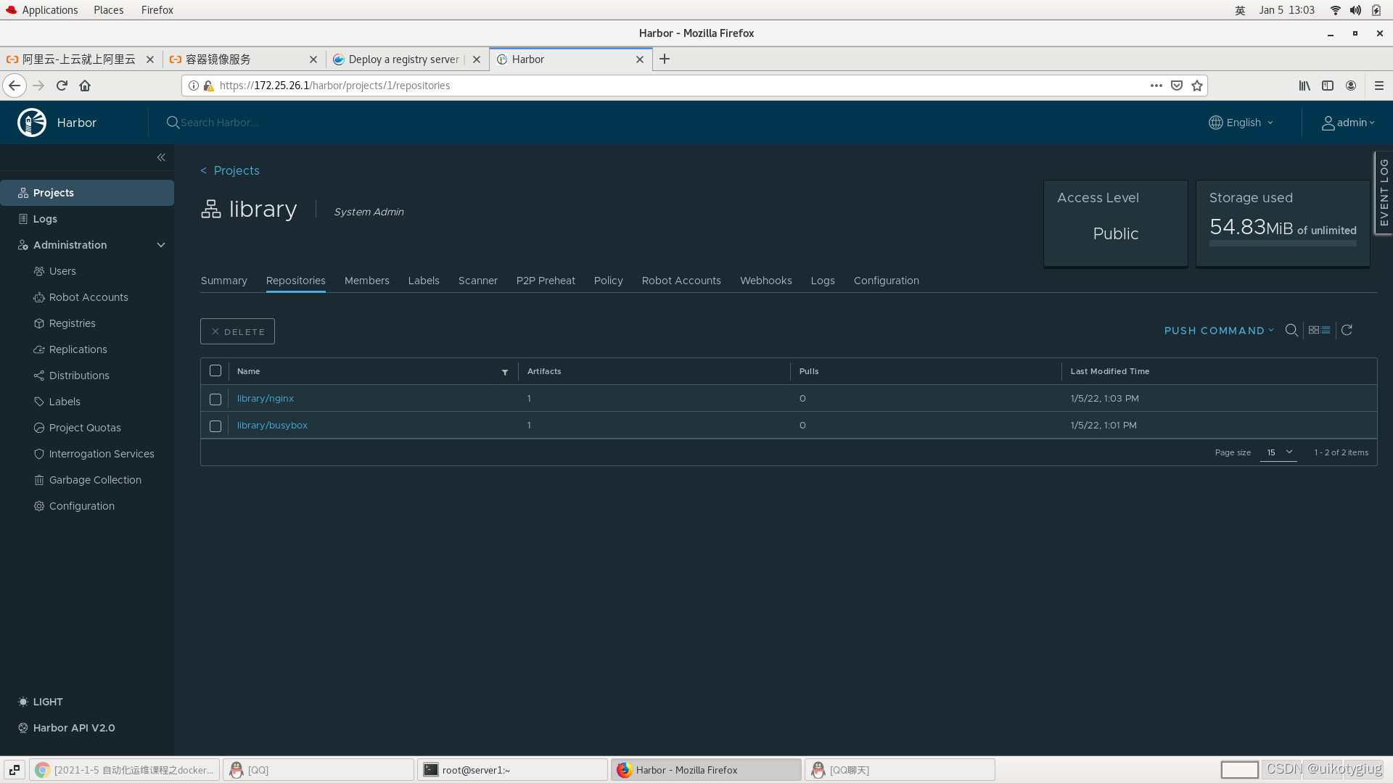Open the repository search filter icon

(x=1291, y=331)
